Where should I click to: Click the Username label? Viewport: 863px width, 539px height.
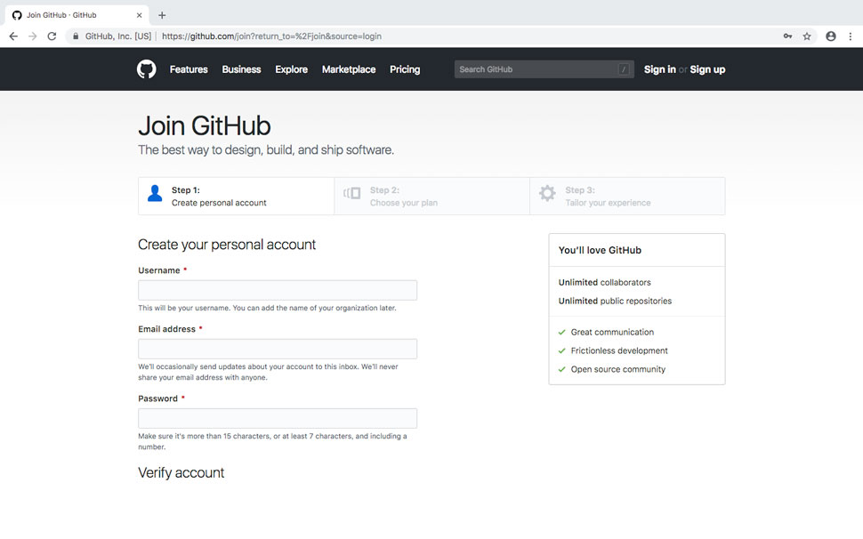[159, 270]
